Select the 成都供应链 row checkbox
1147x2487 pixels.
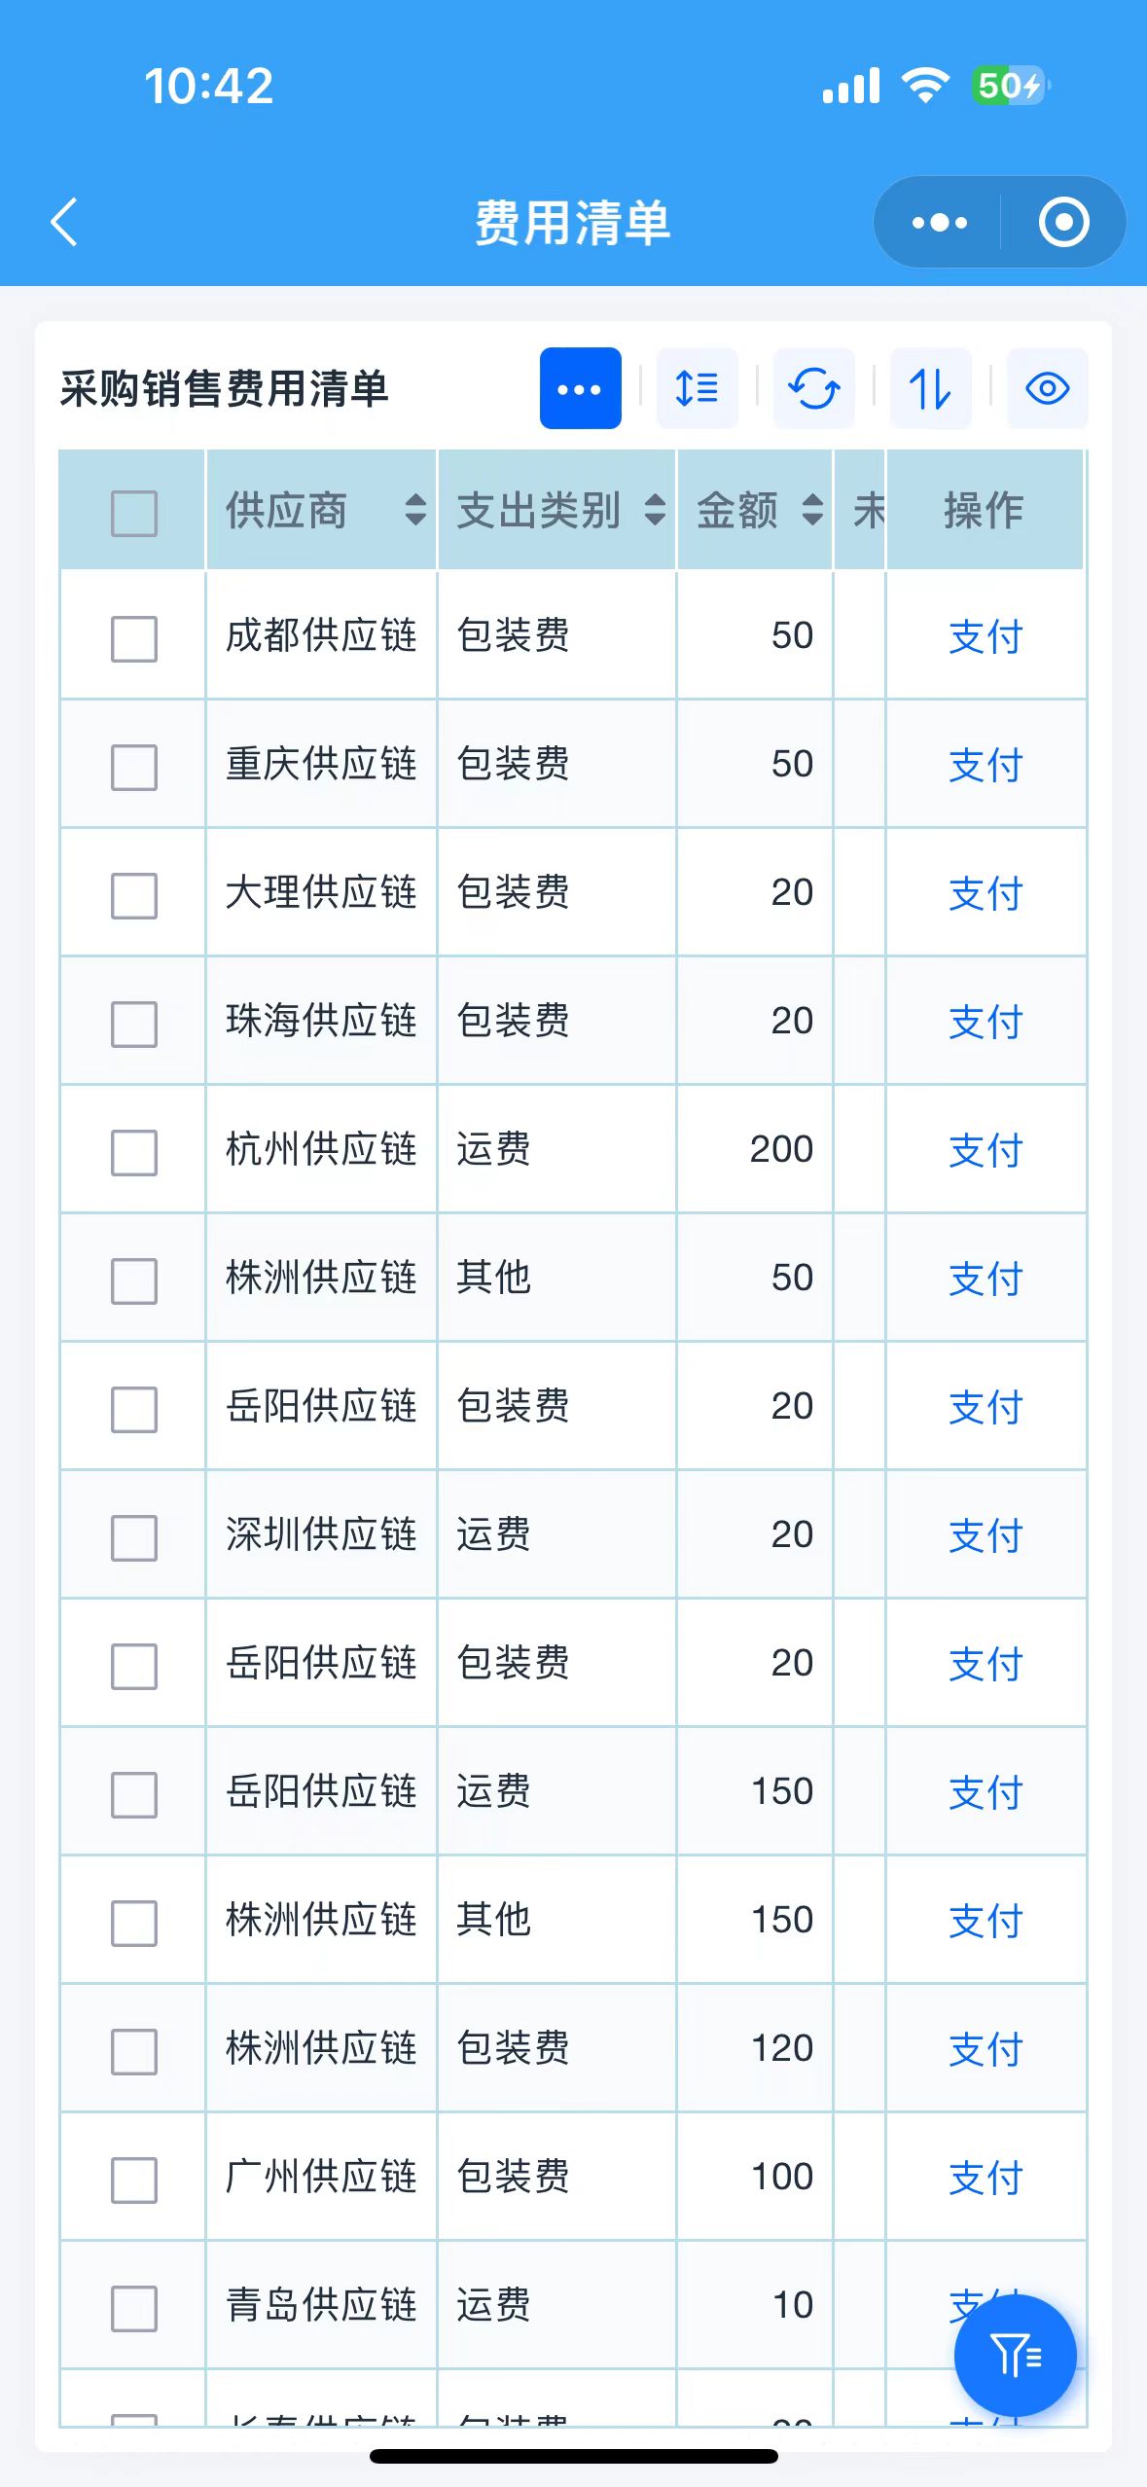[134, 638]
